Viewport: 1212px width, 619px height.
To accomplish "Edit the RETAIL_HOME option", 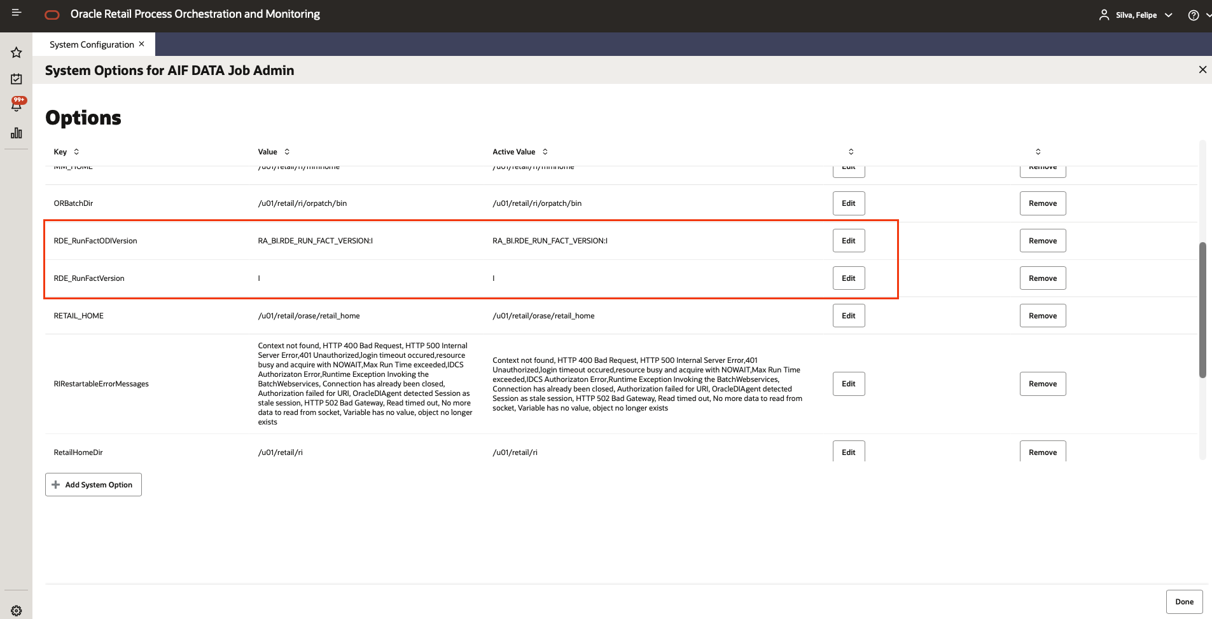I will coord(849,316).
